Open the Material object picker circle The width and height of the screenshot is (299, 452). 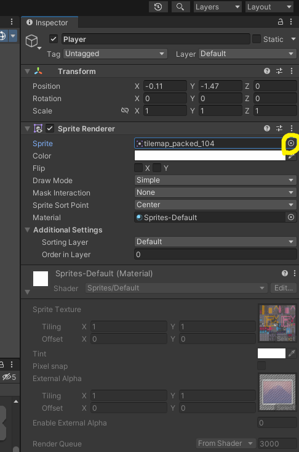(291, 217)
